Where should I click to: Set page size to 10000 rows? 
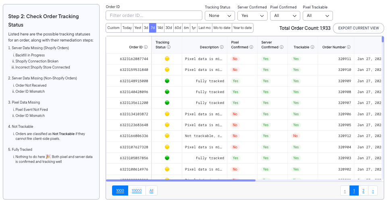tap(137, 191)
